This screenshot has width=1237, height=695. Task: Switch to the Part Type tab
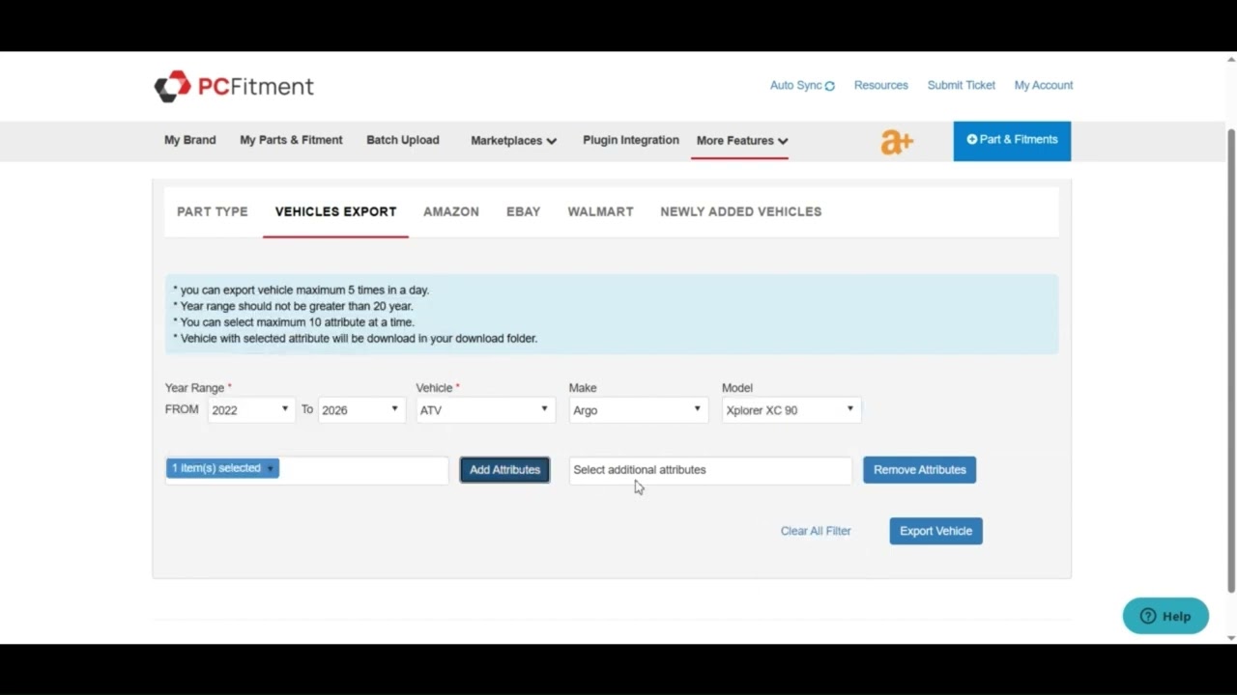[213, 211]
